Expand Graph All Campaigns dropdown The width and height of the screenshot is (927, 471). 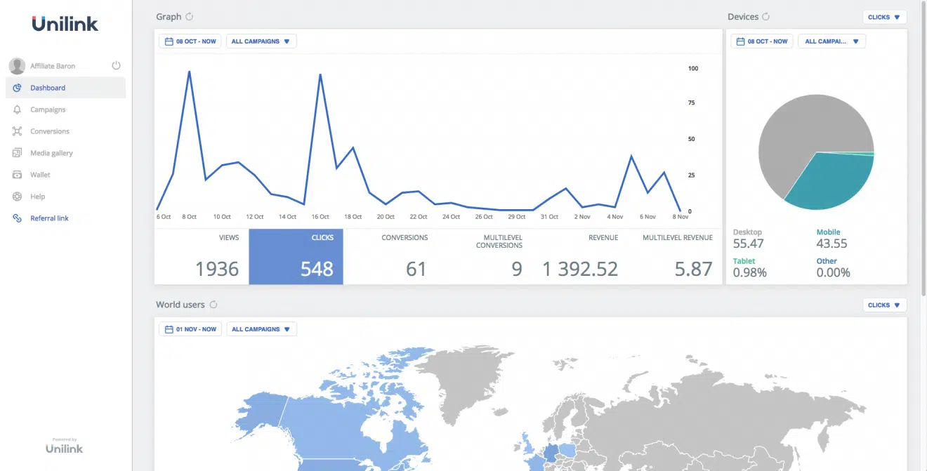point(261,41)
